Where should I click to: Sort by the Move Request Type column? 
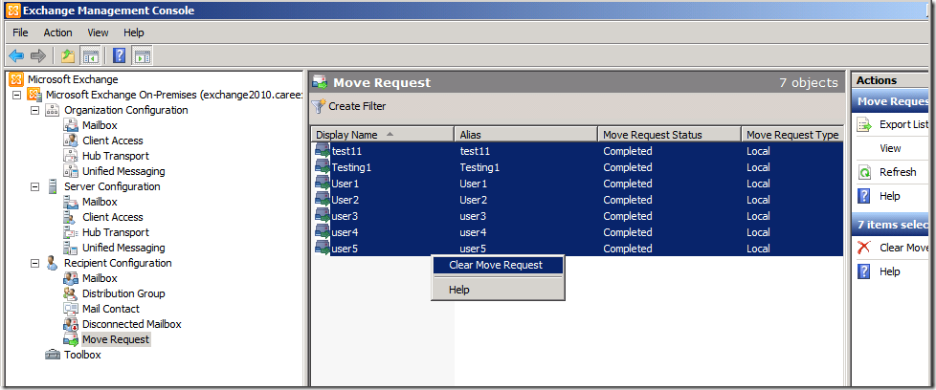(792, 135)
